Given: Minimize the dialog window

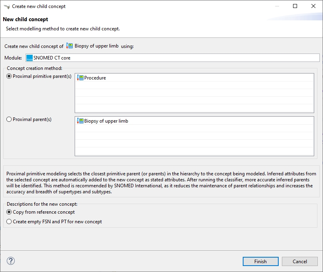Looking at the screenshot, I should [277, 6].
